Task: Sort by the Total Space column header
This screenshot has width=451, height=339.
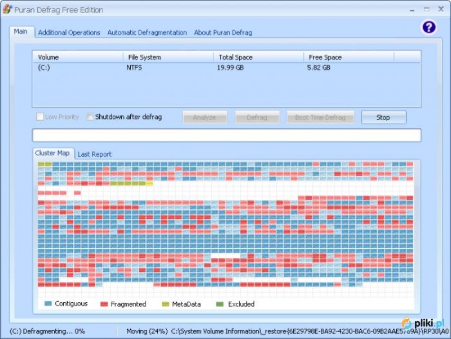Action: coord(259,57)
